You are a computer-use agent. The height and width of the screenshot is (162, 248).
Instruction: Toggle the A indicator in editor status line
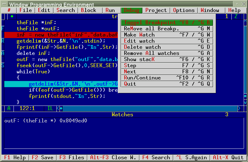[x=9, y=108]
